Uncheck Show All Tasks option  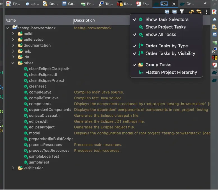[x=160, y=35]
